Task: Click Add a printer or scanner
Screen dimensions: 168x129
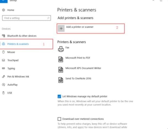Action: [x=80, y=27]
